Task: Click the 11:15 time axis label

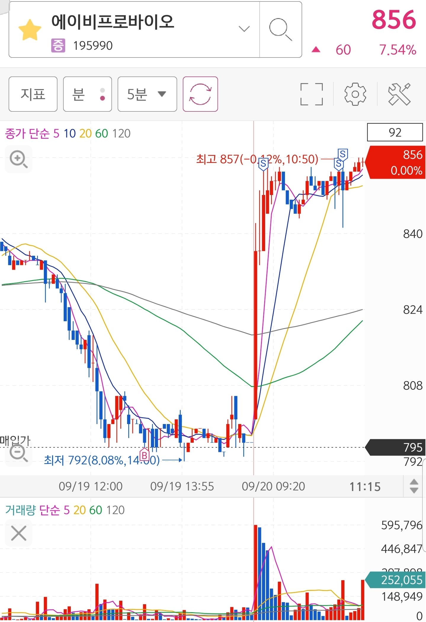Action: pyautogui.click(x=365, y=487)
